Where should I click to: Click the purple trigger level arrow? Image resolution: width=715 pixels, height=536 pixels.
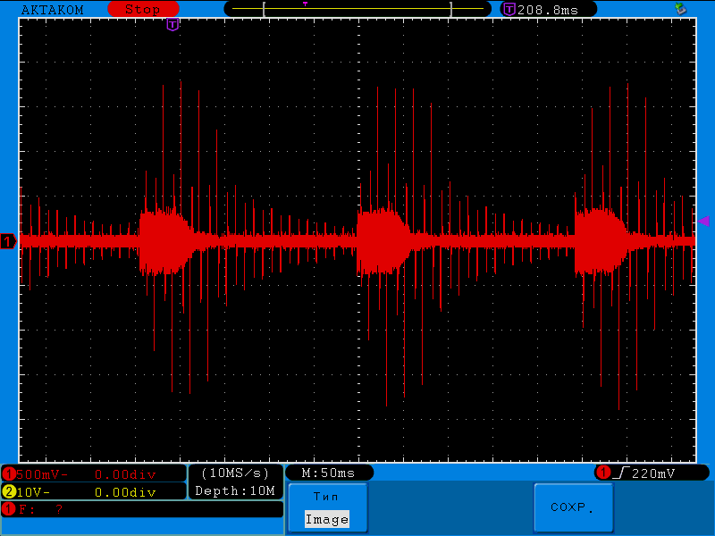pos(703,221)
